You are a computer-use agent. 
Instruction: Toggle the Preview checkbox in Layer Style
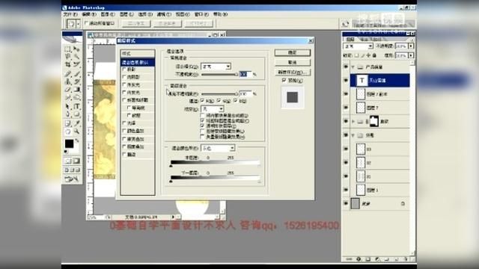click(284, 80)
